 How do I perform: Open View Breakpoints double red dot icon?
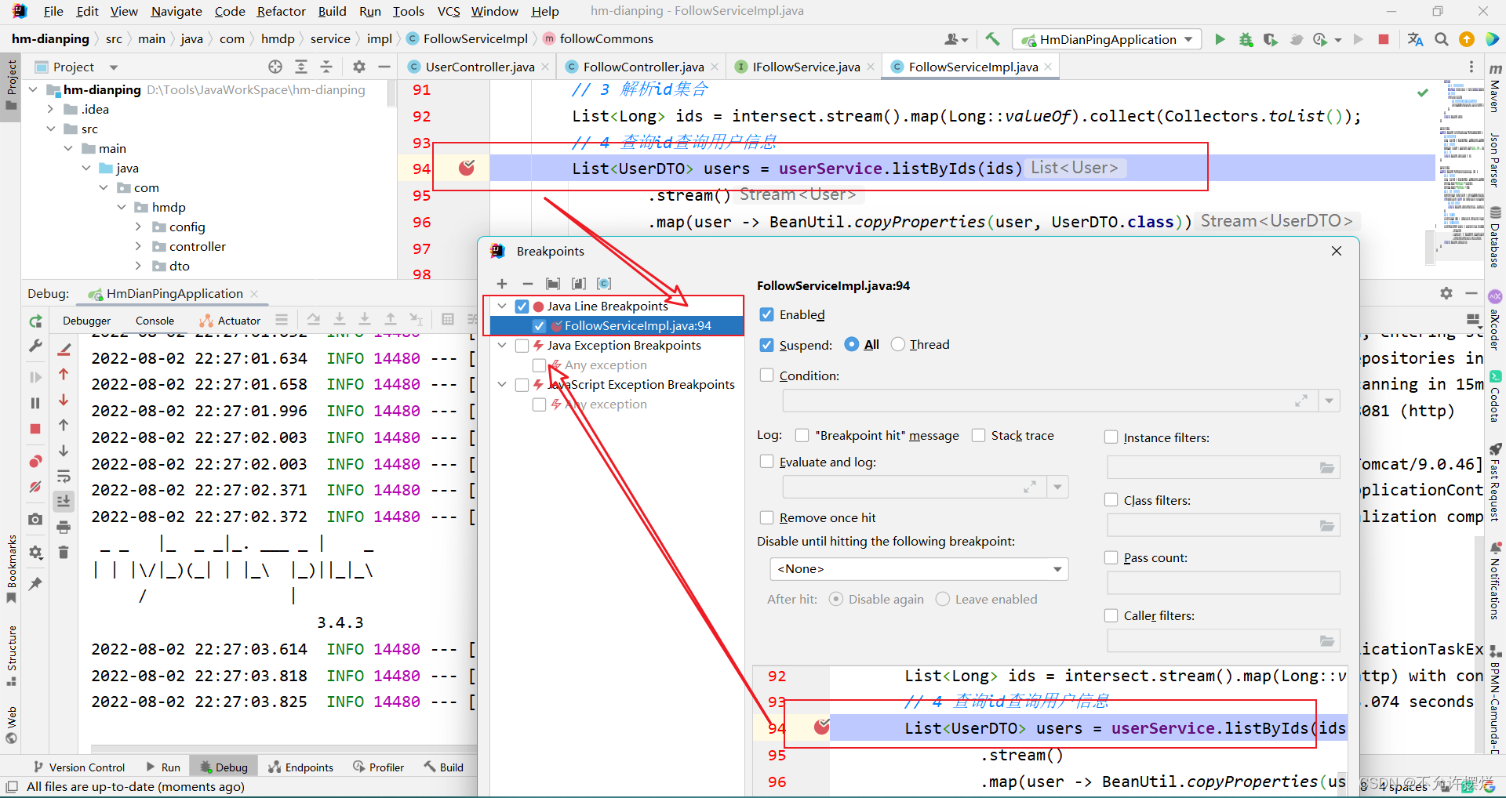tap(35, 461)
